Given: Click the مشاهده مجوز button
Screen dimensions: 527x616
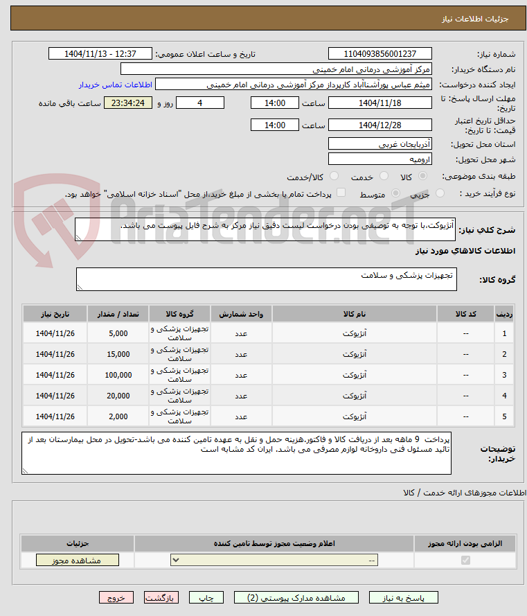Looking at the screenshot, I should click(78, 560).
